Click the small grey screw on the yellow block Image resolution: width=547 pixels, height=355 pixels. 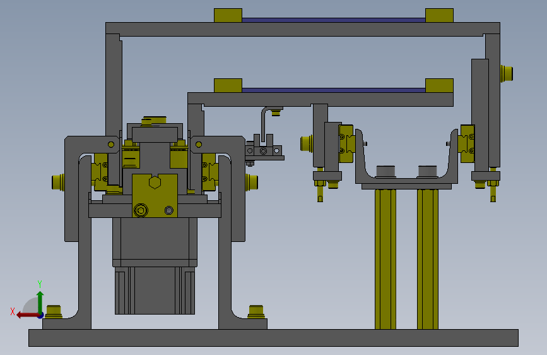click(169, 210)
